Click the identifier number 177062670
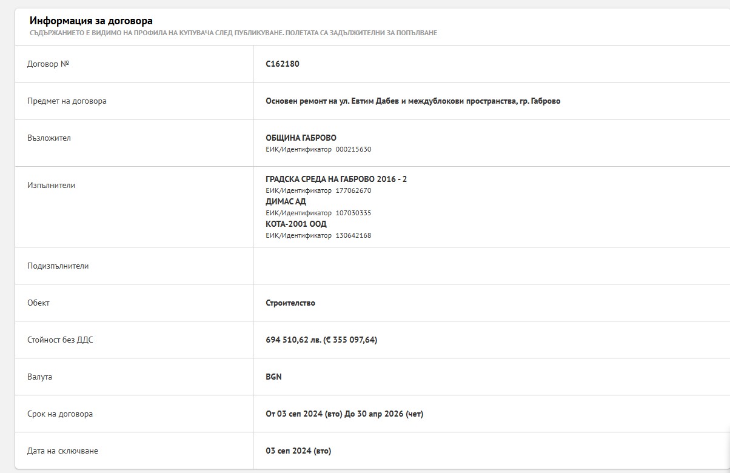 click(x=353, y=190)
